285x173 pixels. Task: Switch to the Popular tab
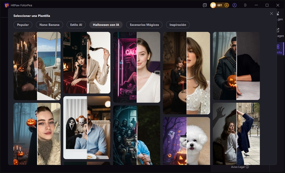[x=23, y=25]
